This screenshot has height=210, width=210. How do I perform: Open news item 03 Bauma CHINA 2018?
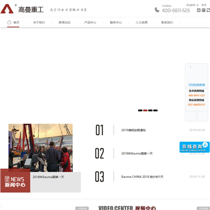[x=142, y=177]
